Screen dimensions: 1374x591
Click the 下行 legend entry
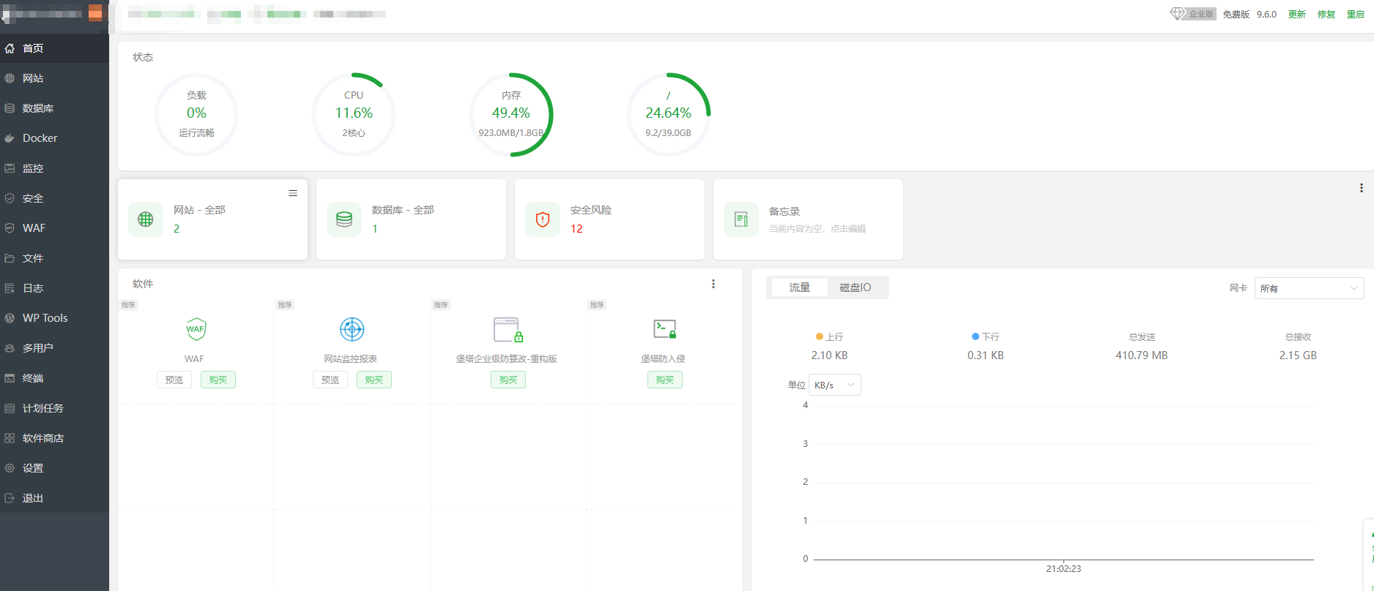click(985, 336)
